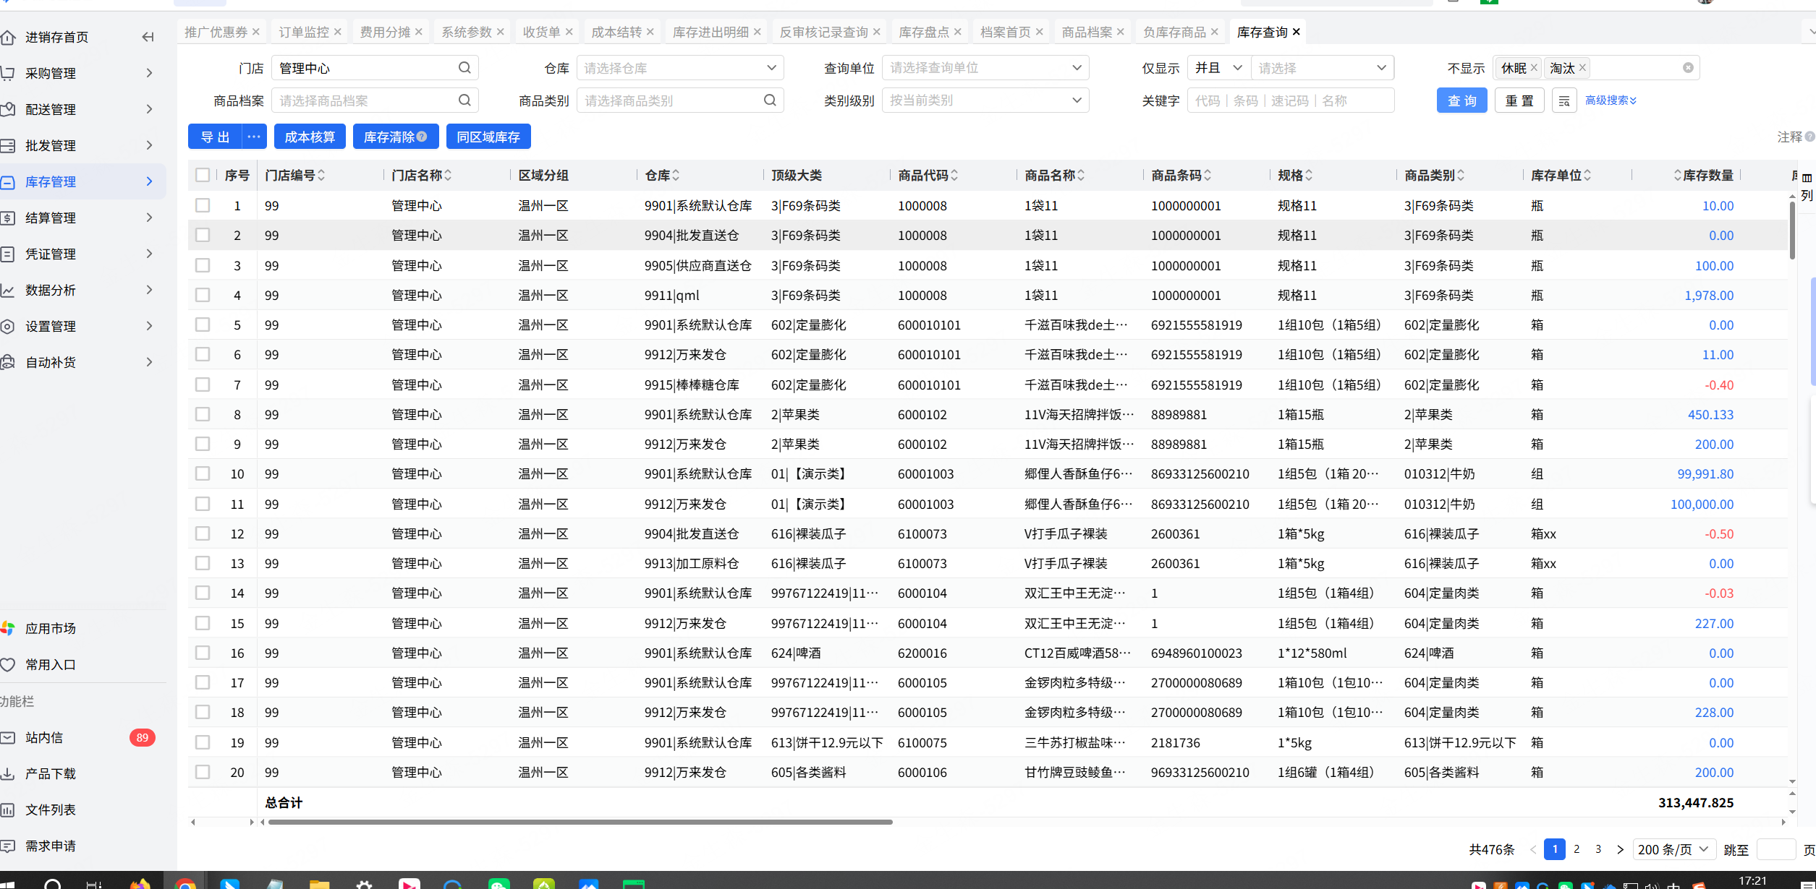Image resolution: width=1816 pixels, height=889 pixels.
Task: Click the 查询 button
Action: pos(1461,100)
